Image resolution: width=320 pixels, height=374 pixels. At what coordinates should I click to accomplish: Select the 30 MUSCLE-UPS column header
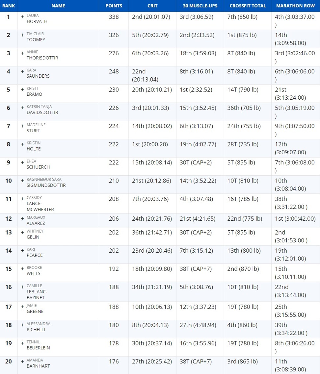coord(200,6)
